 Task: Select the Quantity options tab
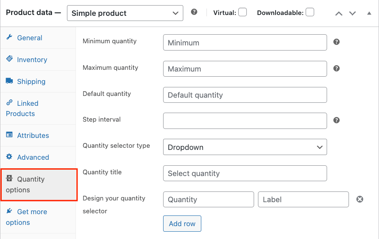39,185
